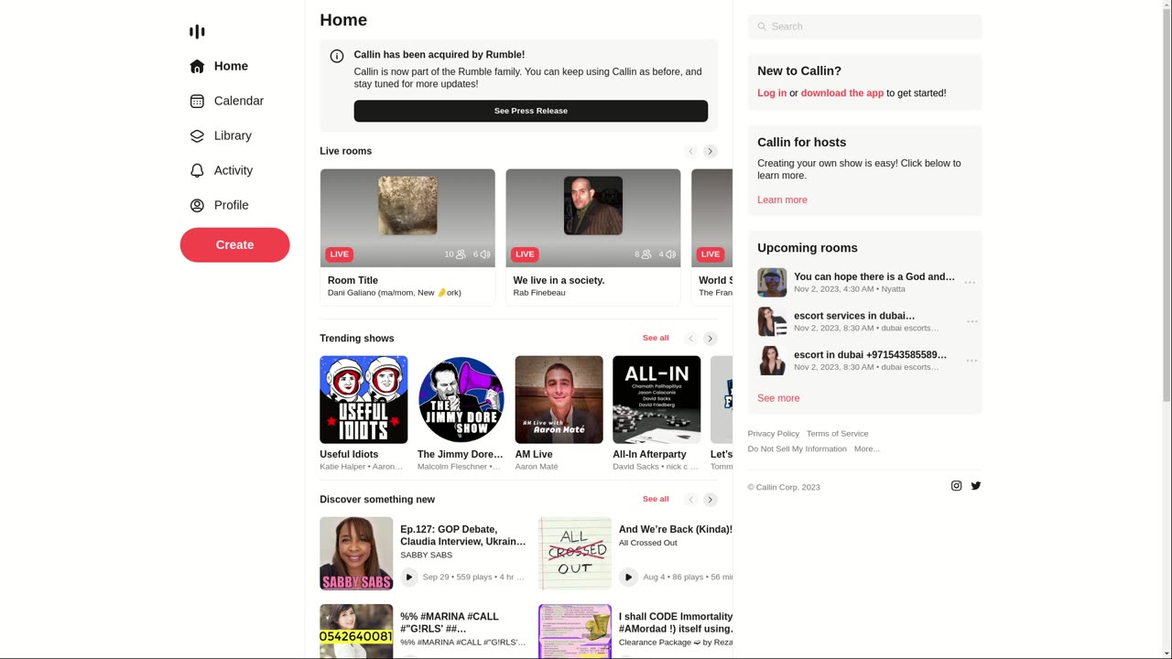
Task: Click the See Press Release button
Action: (531, 111)
